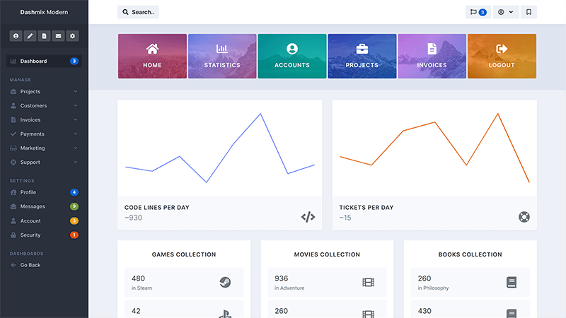Expand the Projects submenu in sidebar
This screenshot has height=318, width=566.
pos(44,92)
